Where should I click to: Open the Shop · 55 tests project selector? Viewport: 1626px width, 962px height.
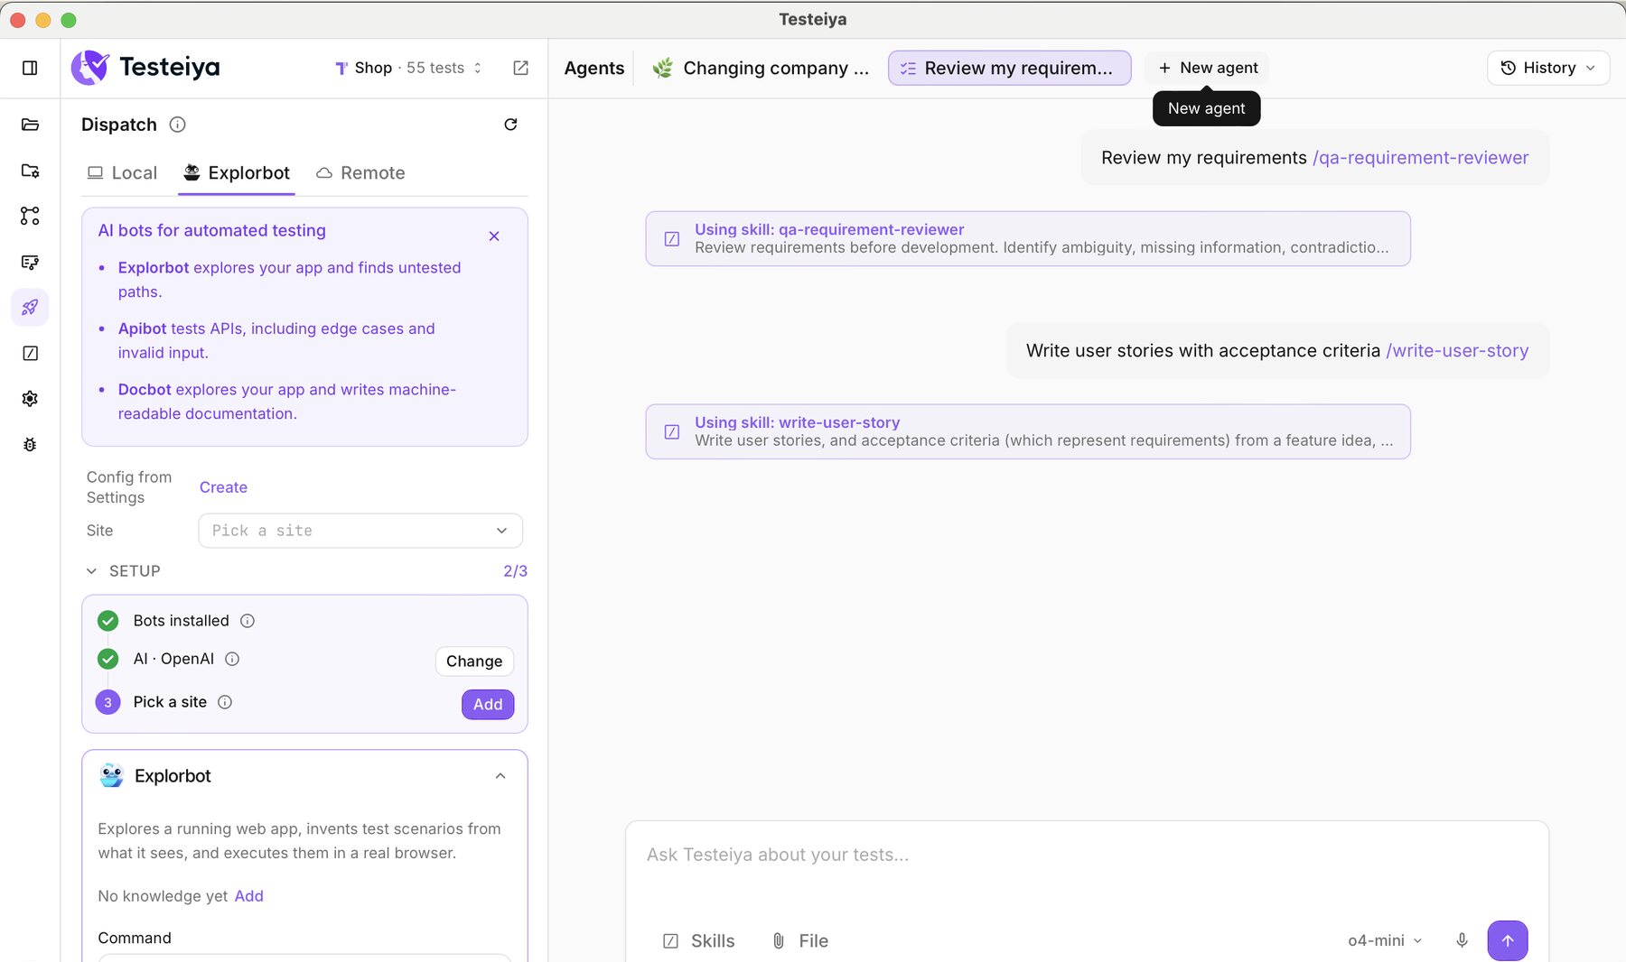click(x=408, y=68)
